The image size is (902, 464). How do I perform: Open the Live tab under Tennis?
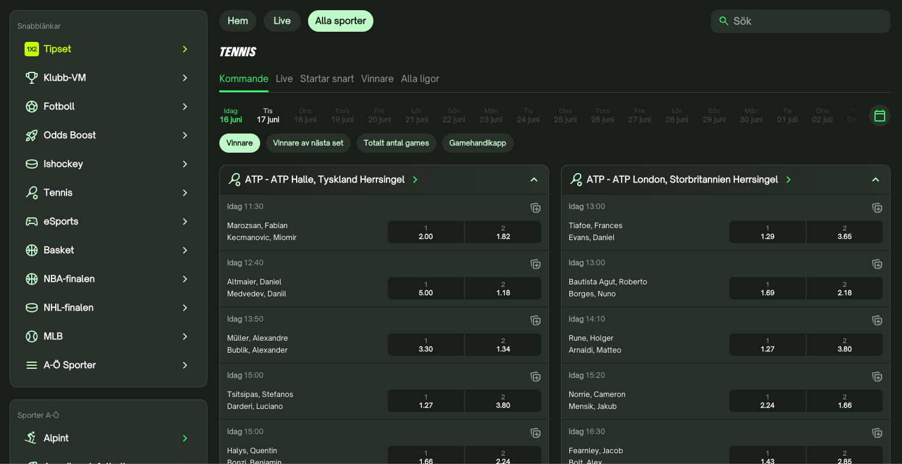(x=284, y=78)
